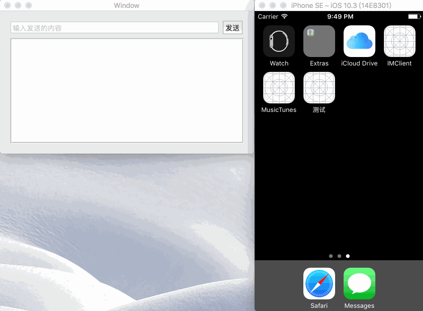
Task: Launch Safari from the dock
Action: point(319,284)
